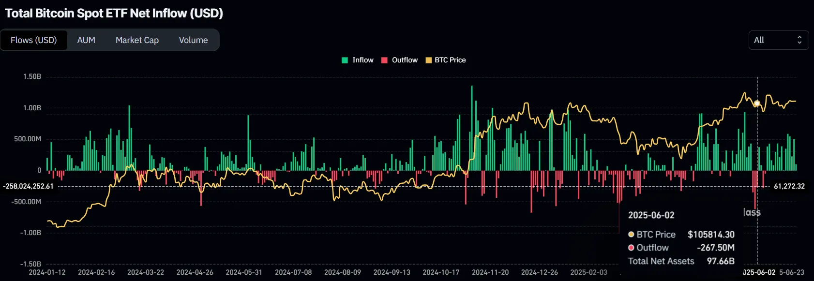Hide the Outflow series via legend text
Screen dimensions: 814x281
(x=405, y=60)
